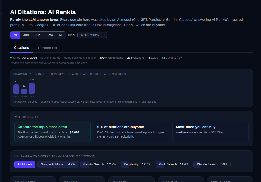The height and width of the screenshot is (182, 261).
Task: Select the All time range
Action: 61,35
